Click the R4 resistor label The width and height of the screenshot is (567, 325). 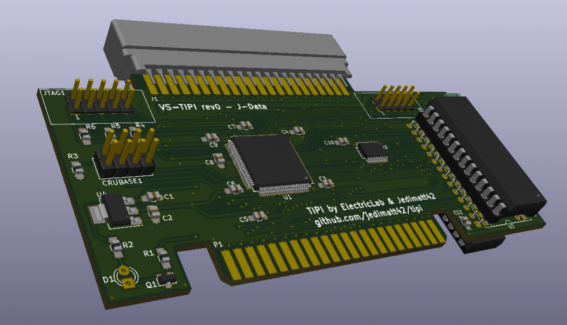pos(140,125)
